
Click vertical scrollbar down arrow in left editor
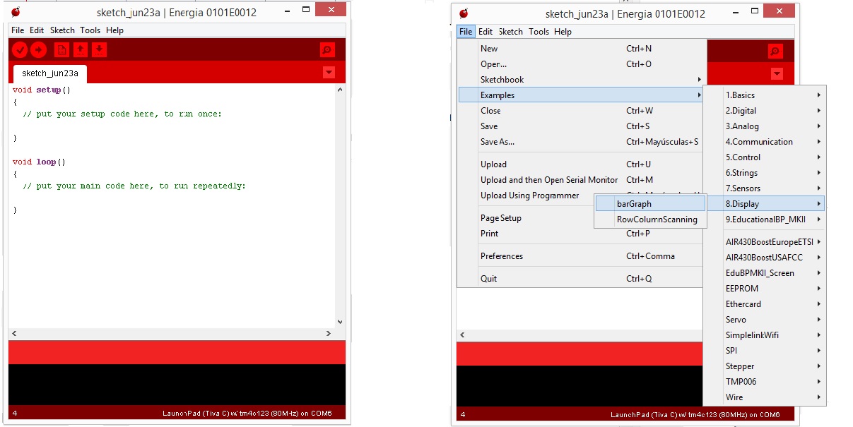[x=341, y=321]
